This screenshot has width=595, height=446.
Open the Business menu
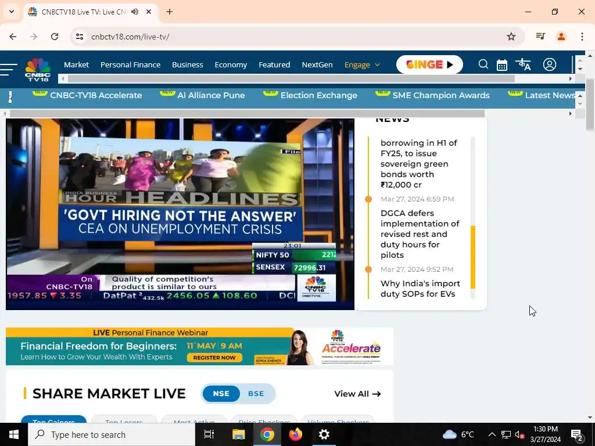tap(188, 65)
